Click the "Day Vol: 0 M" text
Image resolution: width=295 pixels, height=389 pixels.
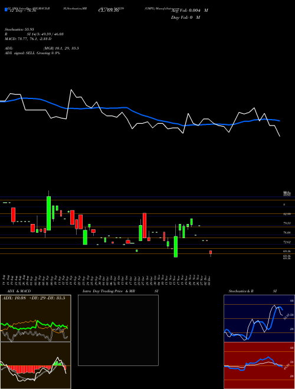pyautogui.click(x=185, y=17)
